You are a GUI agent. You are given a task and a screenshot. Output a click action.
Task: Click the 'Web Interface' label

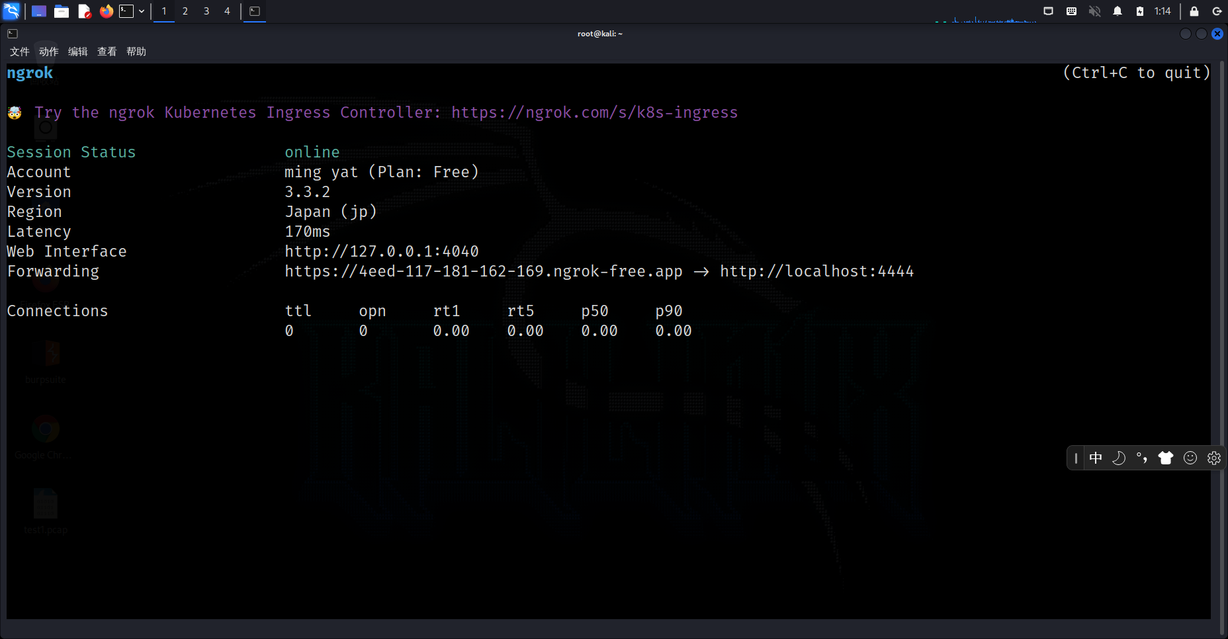point(67,251)
